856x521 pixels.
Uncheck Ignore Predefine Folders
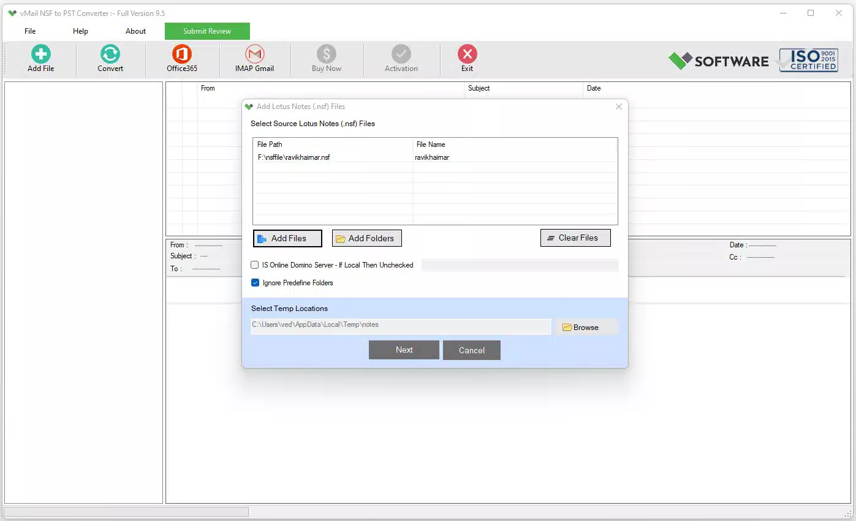point(255,283)
